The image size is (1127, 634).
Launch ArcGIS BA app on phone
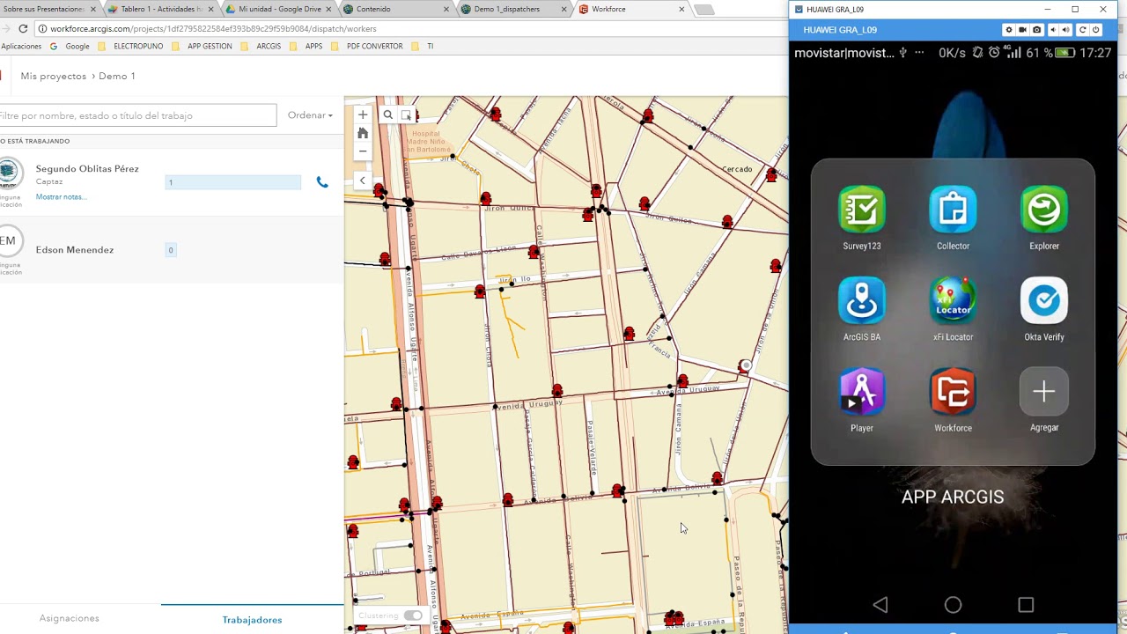point(862,309)
